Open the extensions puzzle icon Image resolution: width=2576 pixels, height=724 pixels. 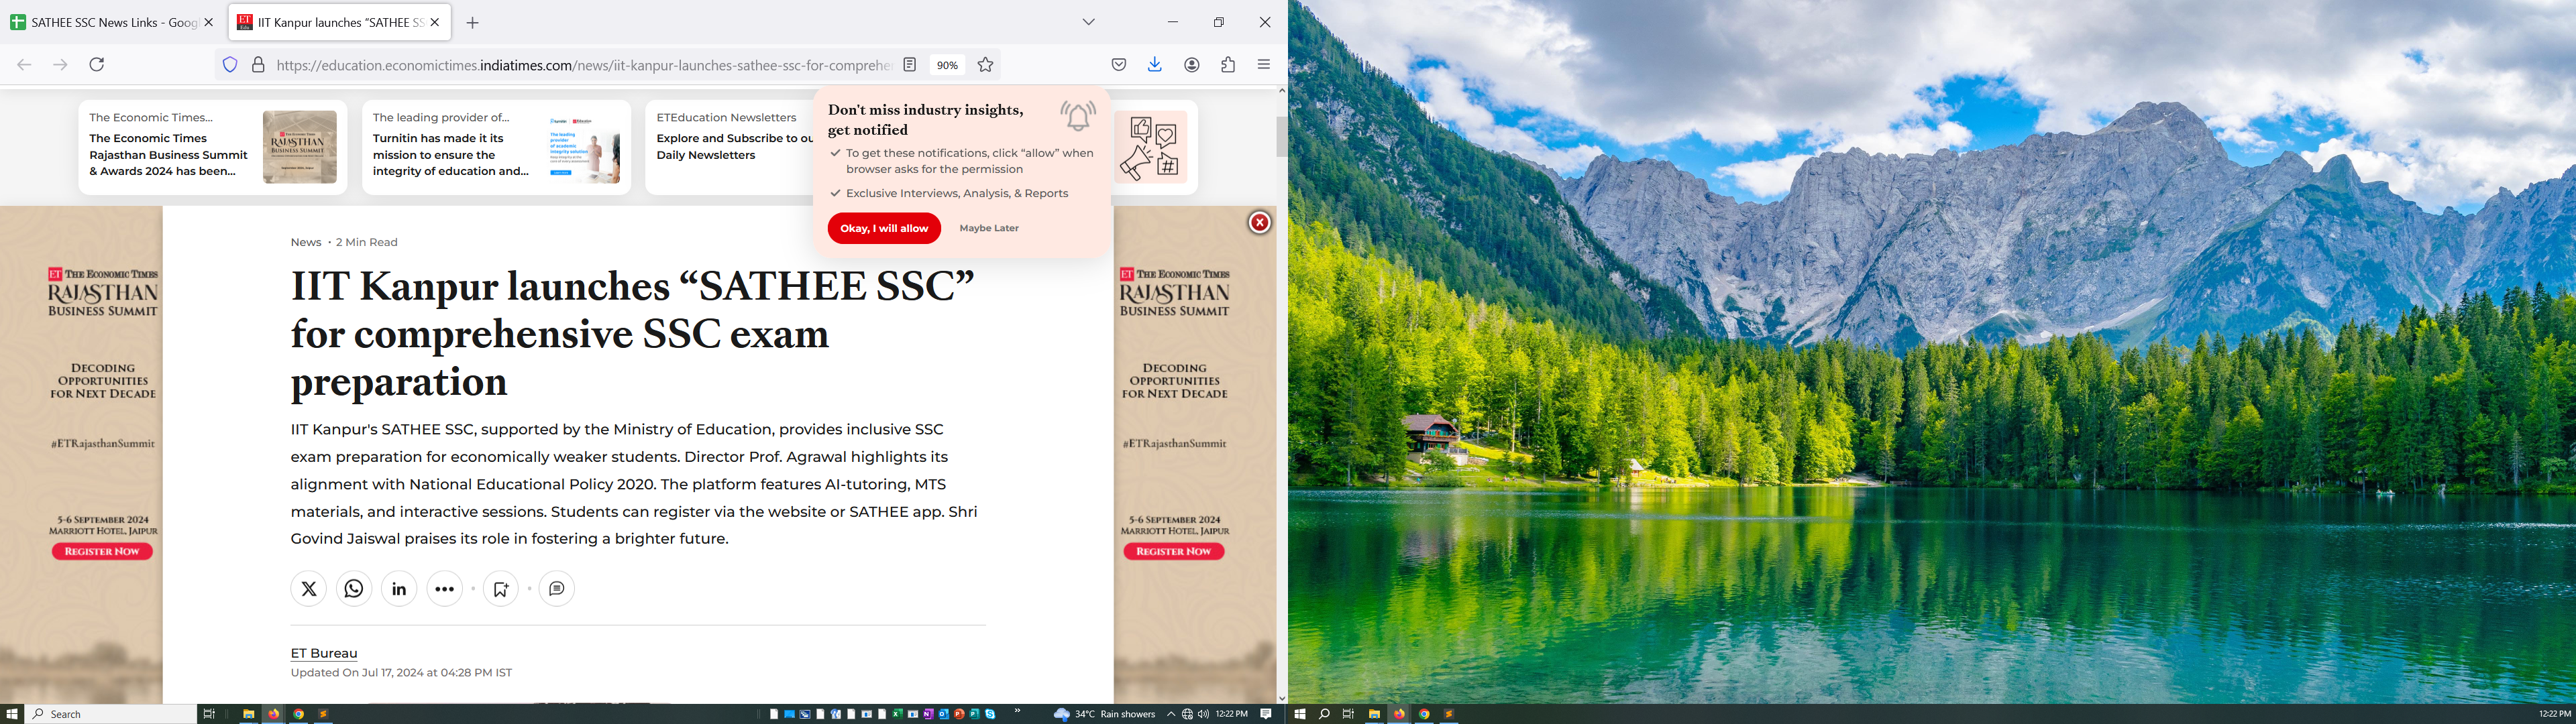[1228, 65]
